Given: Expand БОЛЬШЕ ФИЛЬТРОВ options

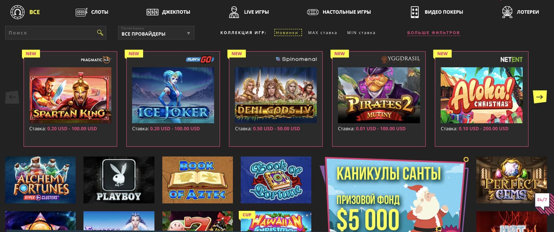Looking at the screenshot, I should pos(434,33).
